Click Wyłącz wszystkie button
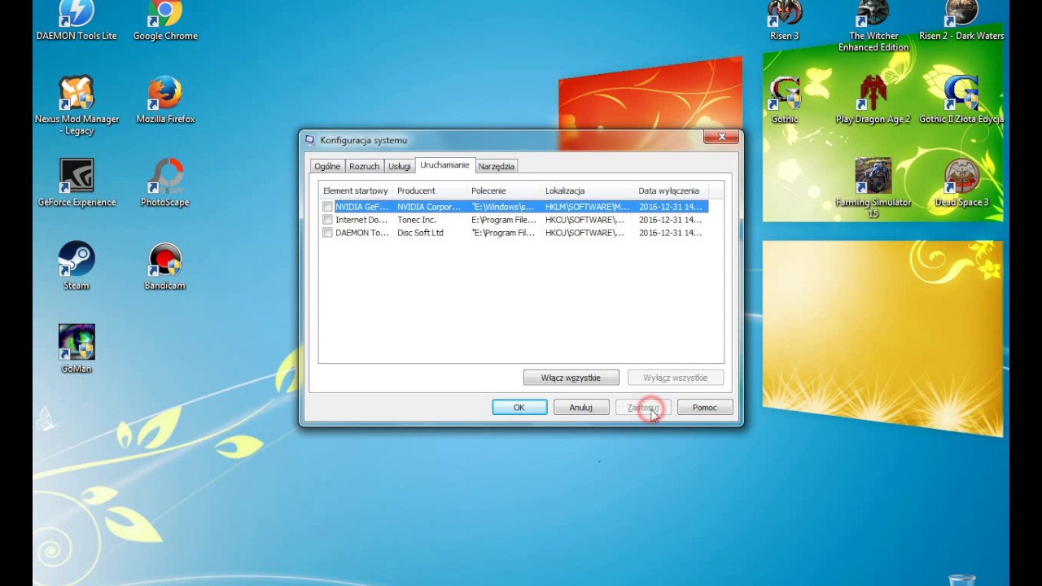 tap(675, 378)
